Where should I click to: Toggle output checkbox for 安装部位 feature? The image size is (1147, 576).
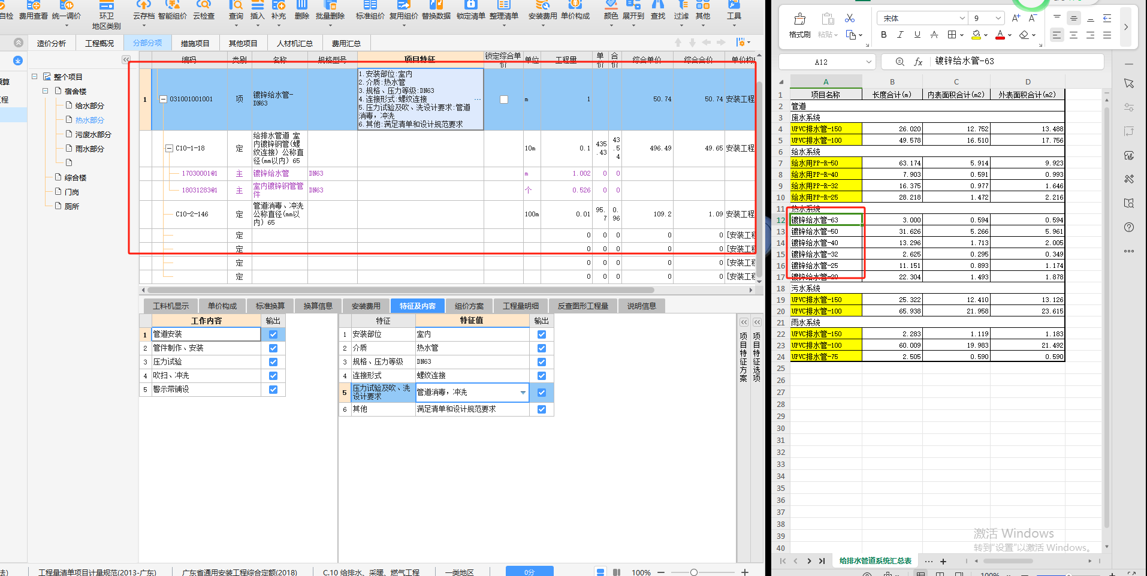click(x=542, y=334)
